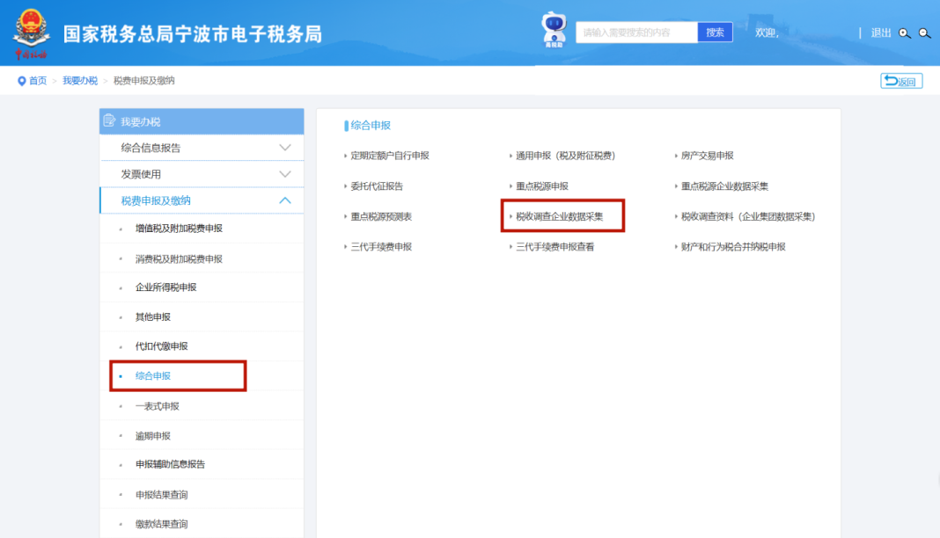Open 财产和行为税合并纳税申报 link
Viewport: 940px width, 538px height.
tap(732, 247)
